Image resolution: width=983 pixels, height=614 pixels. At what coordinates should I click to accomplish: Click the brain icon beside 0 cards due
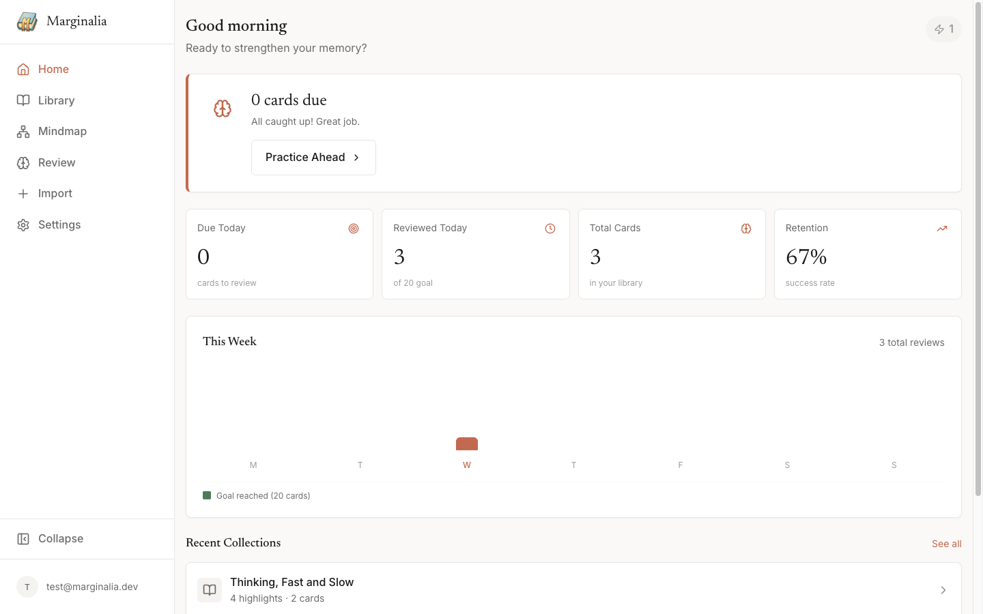click(223, 108)
